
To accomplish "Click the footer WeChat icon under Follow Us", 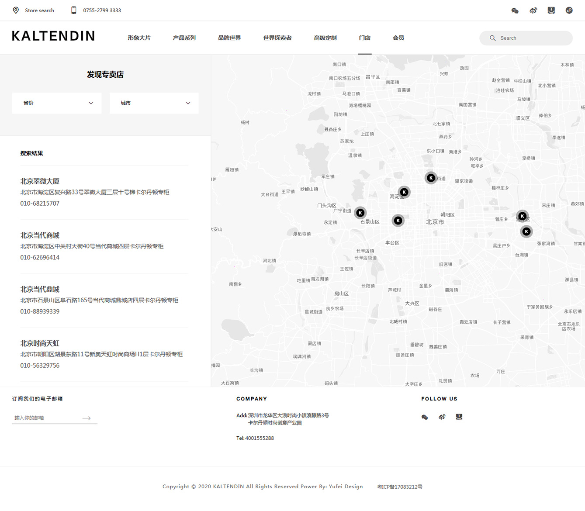I will 424,417.
